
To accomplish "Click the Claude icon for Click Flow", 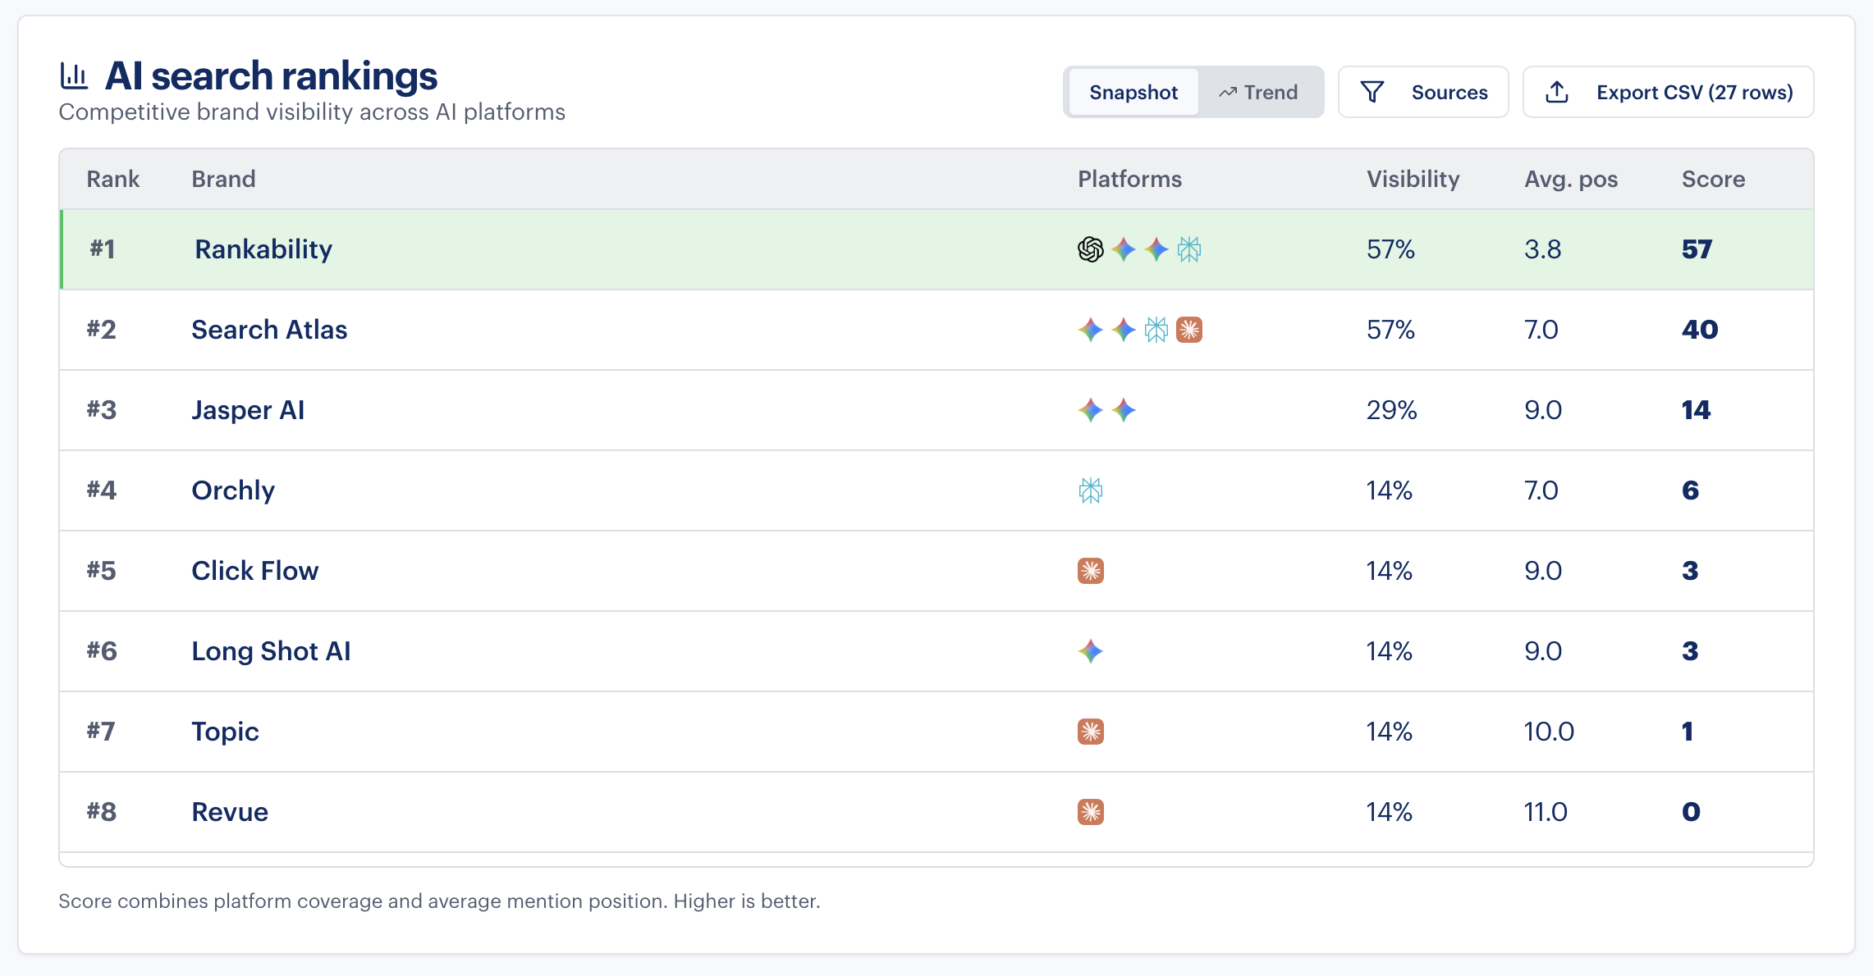I will [x=1090, y=570].
